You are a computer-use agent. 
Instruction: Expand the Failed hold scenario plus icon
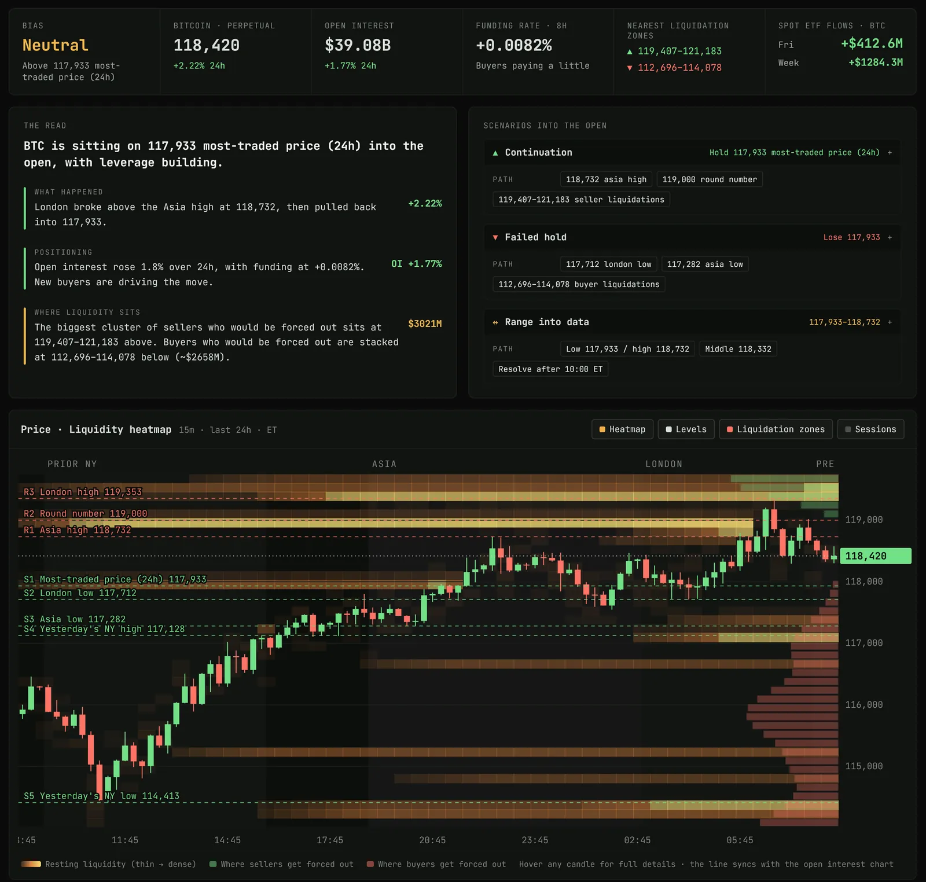[x=890, y=237]
